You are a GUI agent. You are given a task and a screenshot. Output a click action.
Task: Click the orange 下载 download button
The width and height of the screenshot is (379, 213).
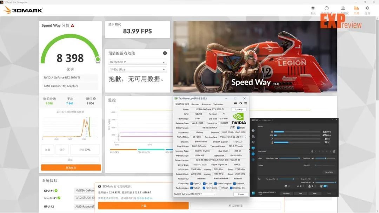pos(143,206)
